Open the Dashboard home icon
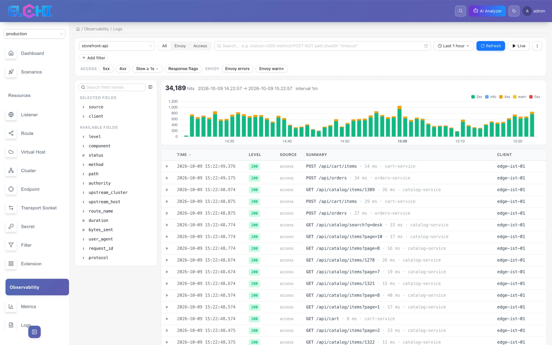 [x=11, y=53]
